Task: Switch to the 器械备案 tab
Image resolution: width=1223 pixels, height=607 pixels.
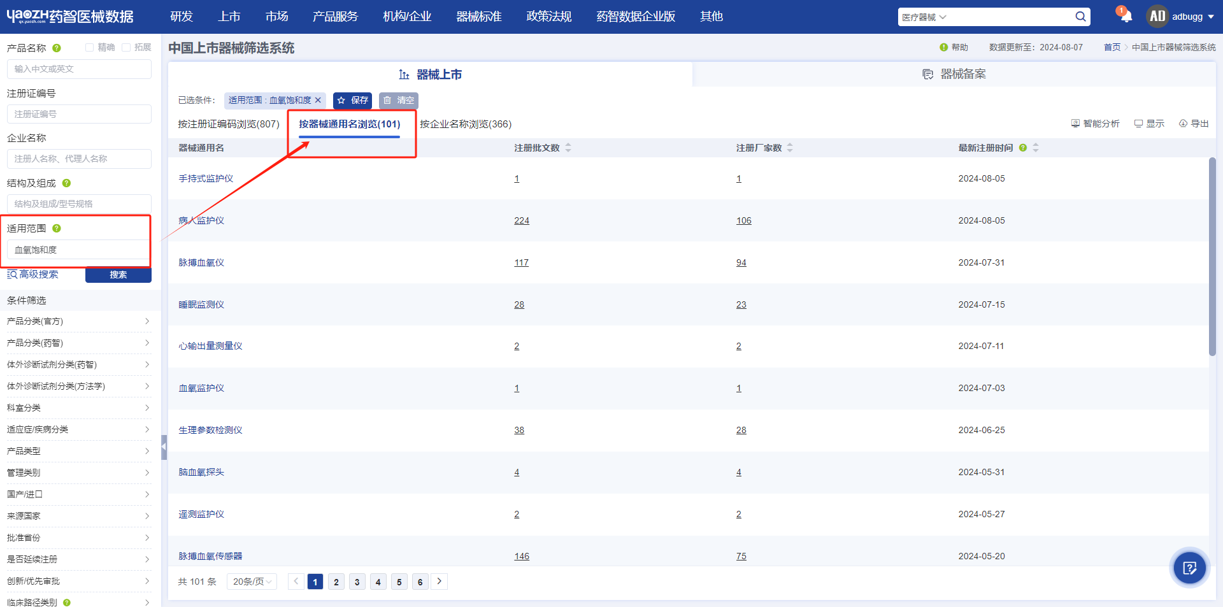Action: tap(954, 75)
